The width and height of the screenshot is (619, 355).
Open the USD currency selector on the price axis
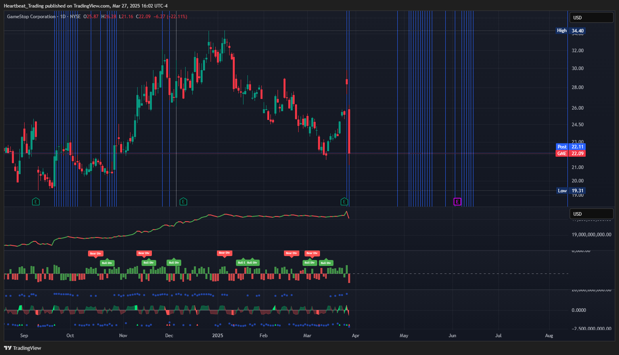[591, 17]
